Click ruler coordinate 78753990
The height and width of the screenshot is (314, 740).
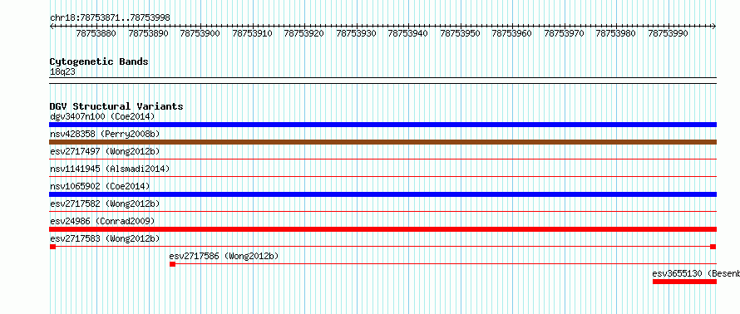[x=668, y=33]
